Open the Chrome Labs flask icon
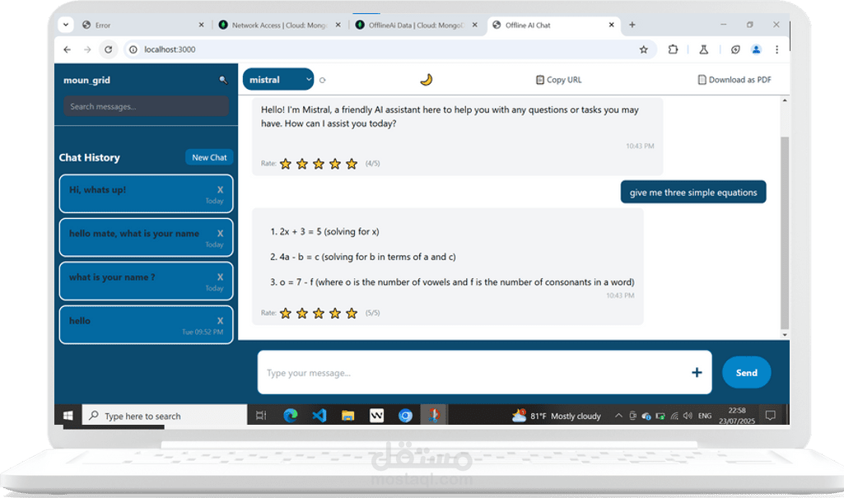844x498 pixels. point(703,49)
